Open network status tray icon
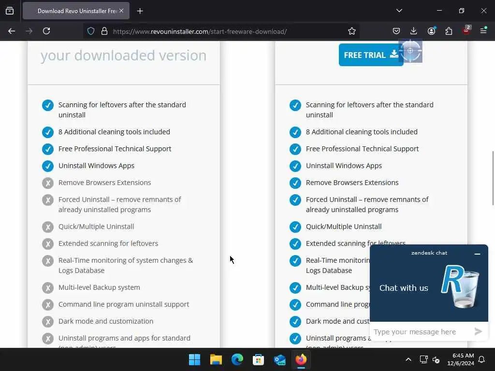495x371 pixels. (x=423, y=359)
